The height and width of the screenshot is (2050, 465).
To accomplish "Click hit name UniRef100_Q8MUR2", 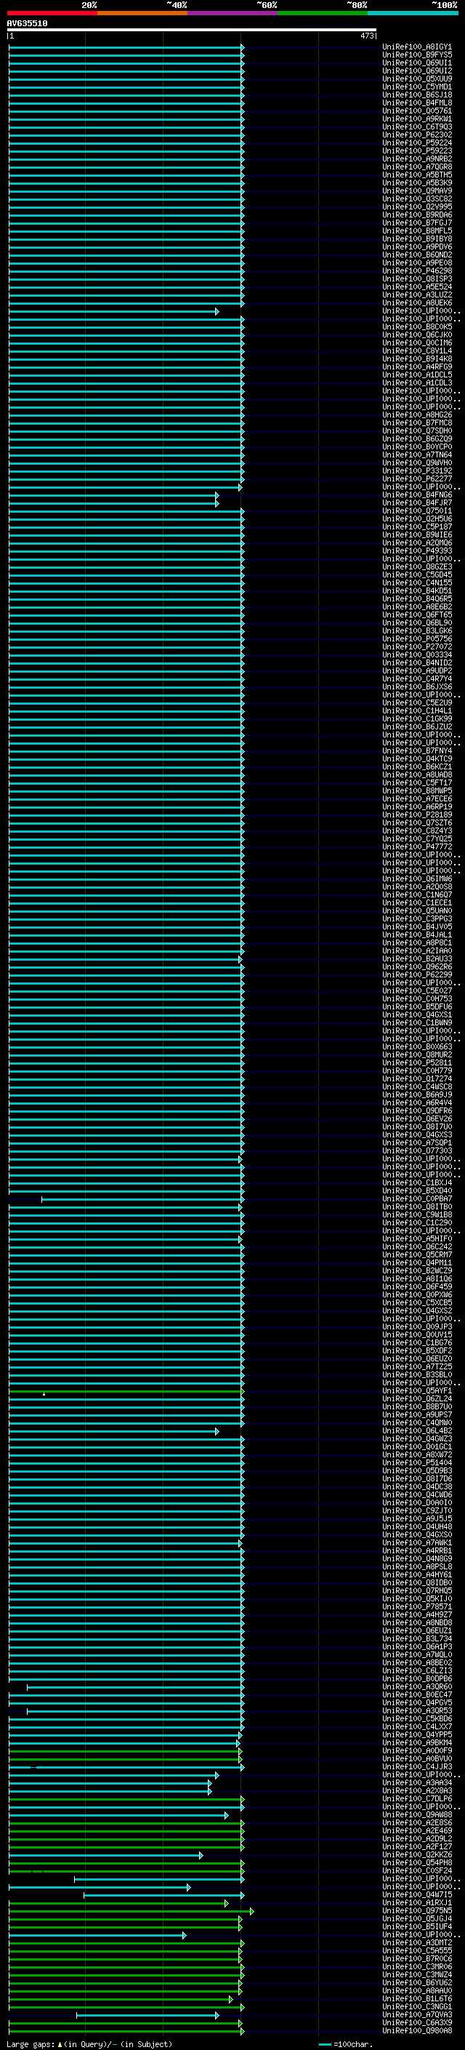I will click(417, 1055).
